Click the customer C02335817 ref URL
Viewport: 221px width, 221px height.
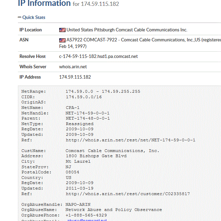click(128, 194)
